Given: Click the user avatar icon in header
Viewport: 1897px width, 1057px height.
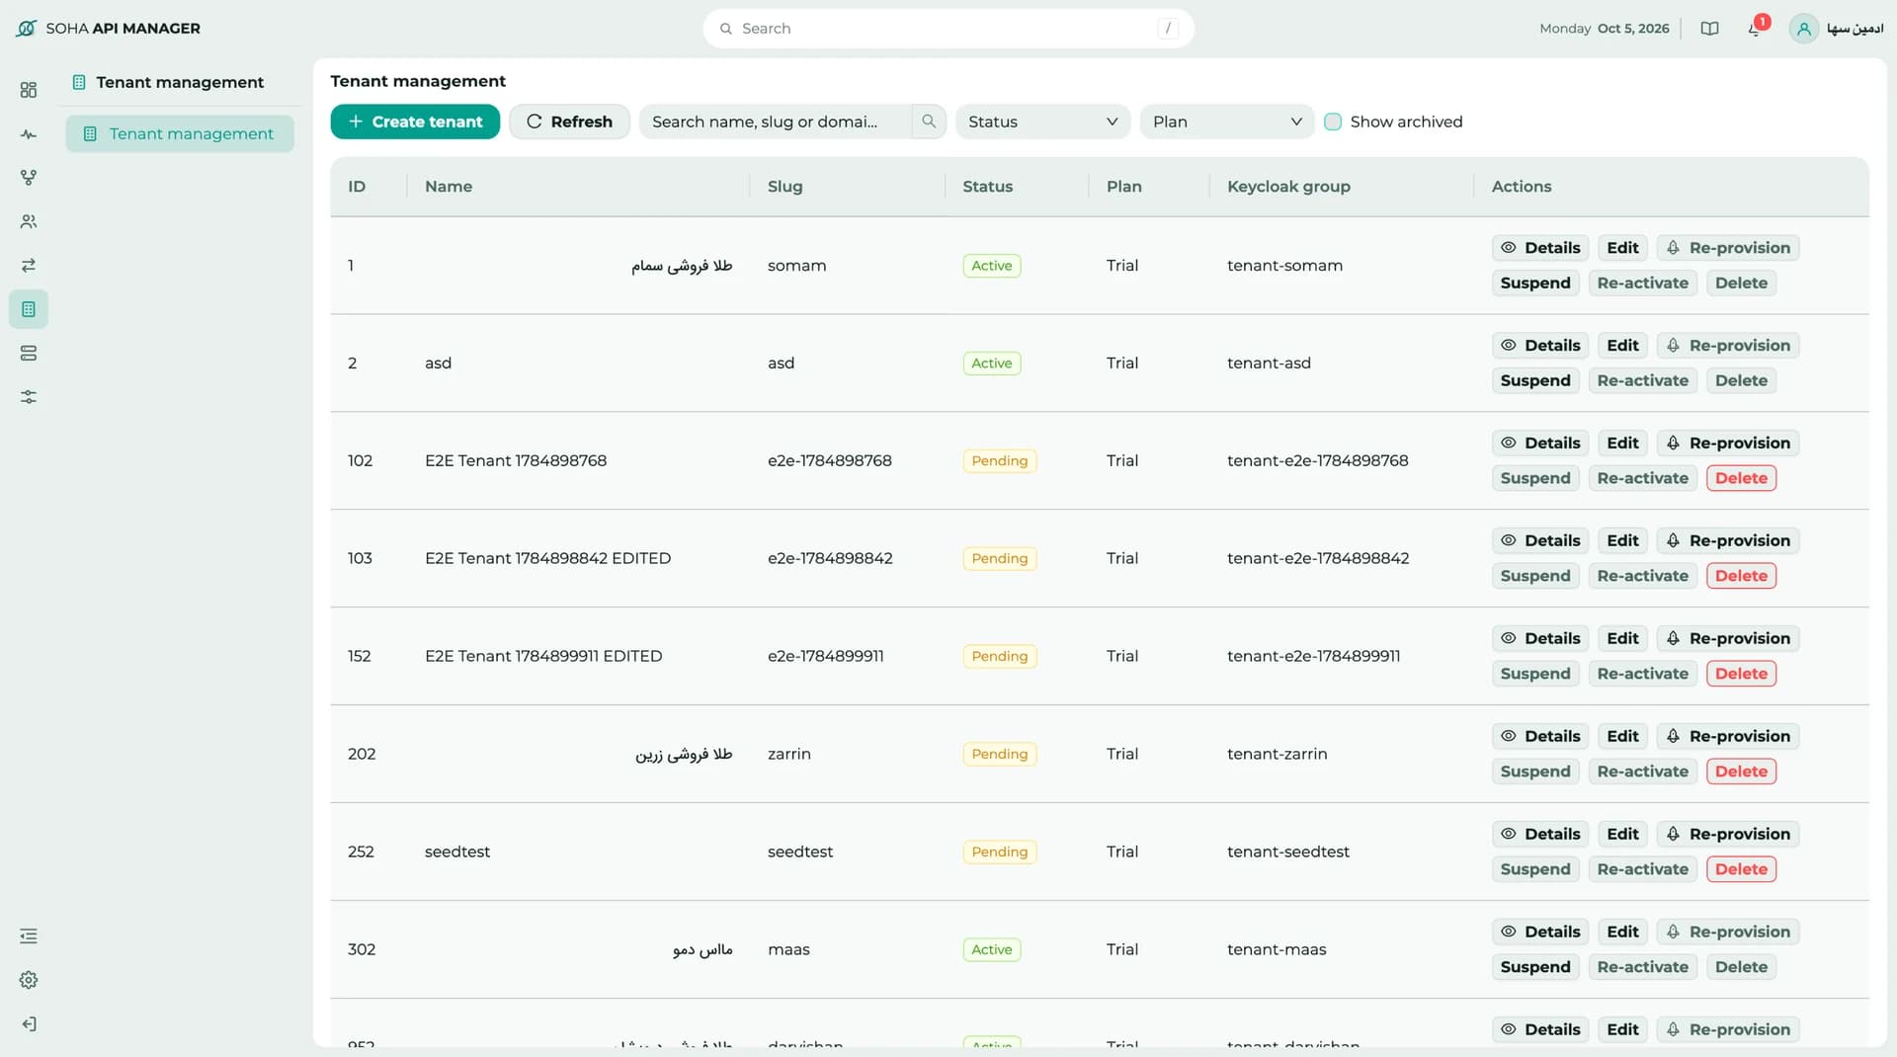Looking at the screenshot, I should pos(1803,29).
